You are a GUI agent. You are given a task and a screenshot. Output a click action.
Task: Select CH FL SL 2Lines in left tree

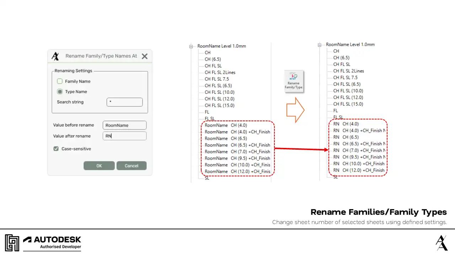pos(220,73)
